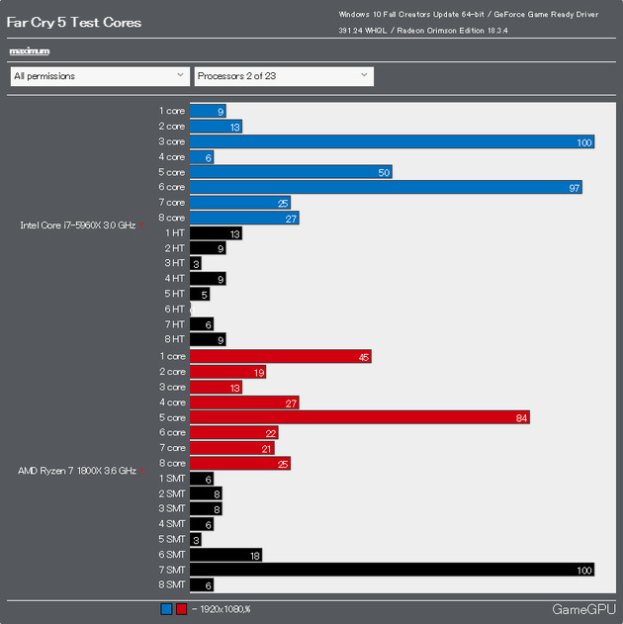Screen dimensions: 623x624
Task: Click the 7 HT bar valued 6
Action: point(202,324)
